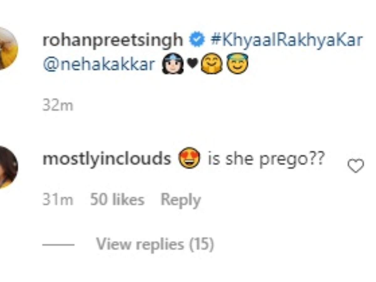This screenshot has height=282, width=376.
Task: Click the 31m comment timestamp
Action: [58, 200]
